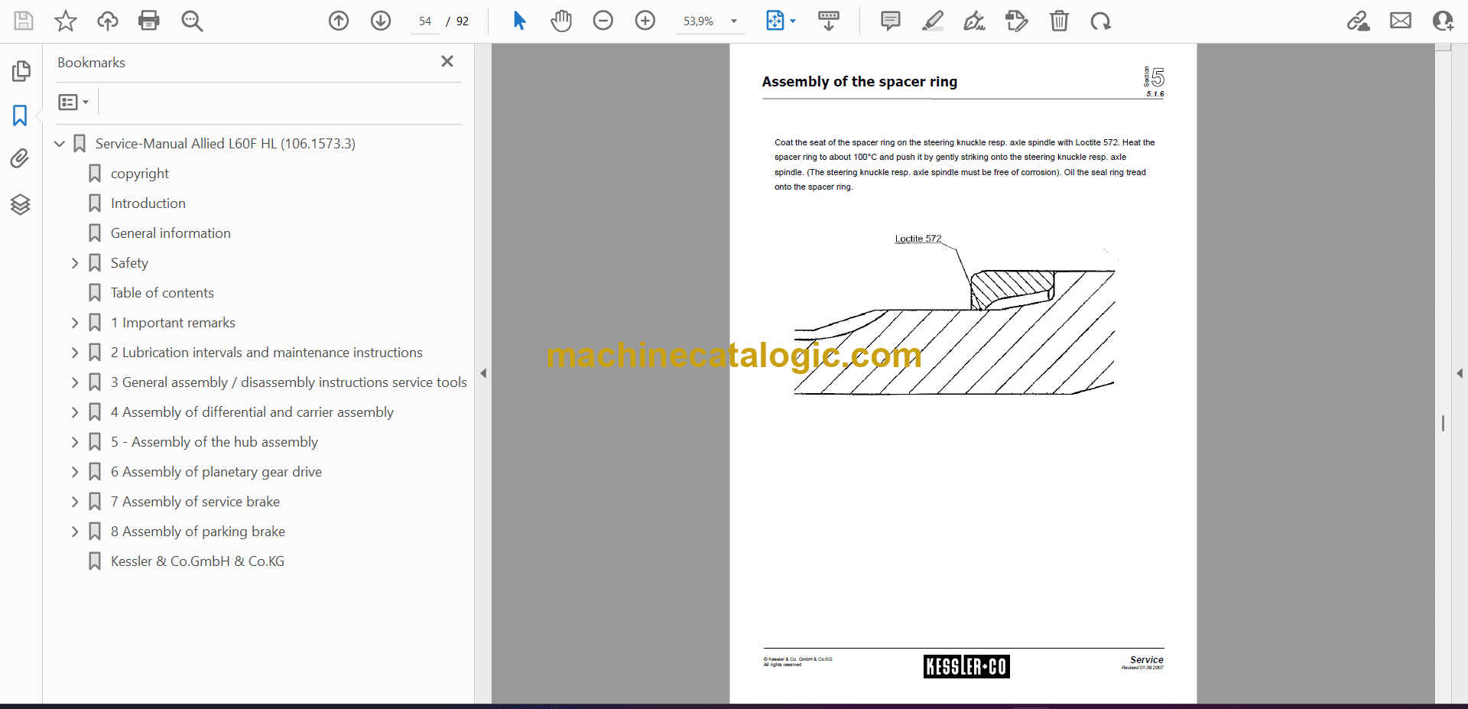This screenshot has width=1468, height=709.
Task: Open the fit page tool dropdown arrow
Action: [x=794, y=21]
